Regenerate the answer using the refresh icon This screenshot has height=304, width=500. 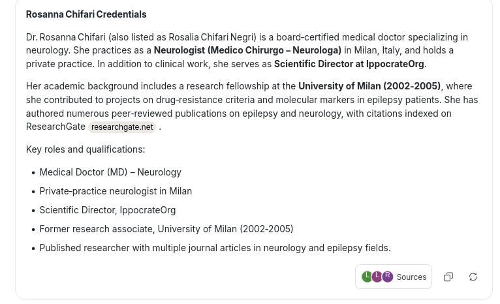(x=473, y=277)
